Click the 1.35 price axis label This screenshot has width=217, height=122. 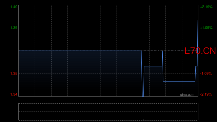click(14, 74)
